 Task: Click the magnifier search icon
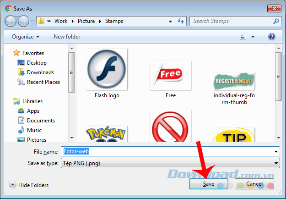(276, 21)
